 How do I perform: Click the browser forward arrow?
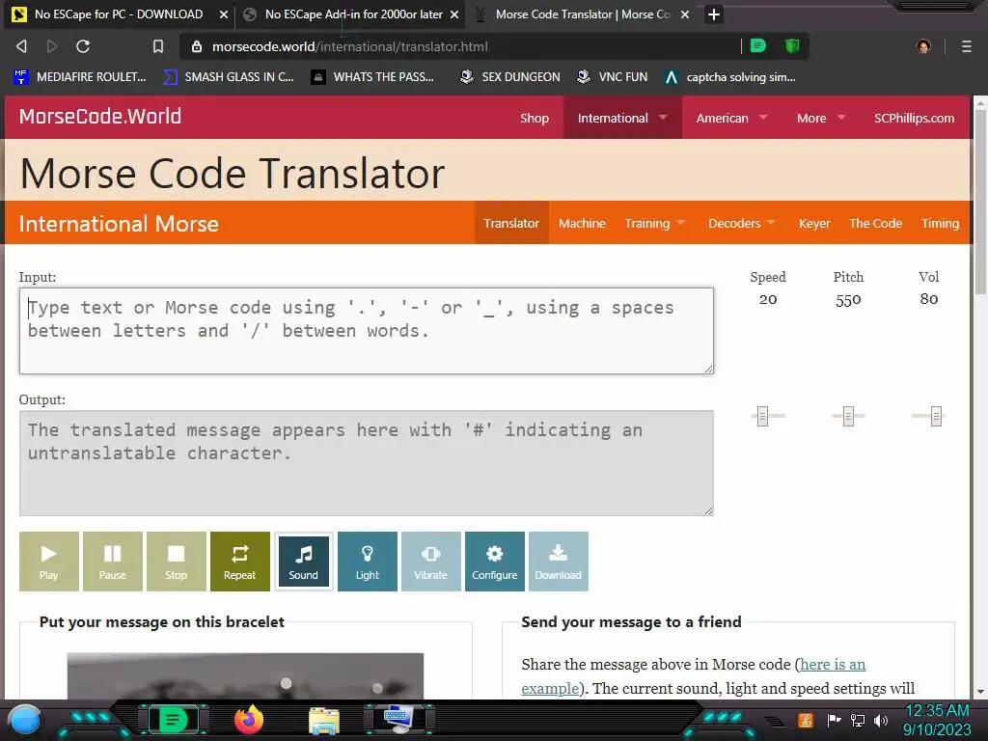(x=52, y=46)
